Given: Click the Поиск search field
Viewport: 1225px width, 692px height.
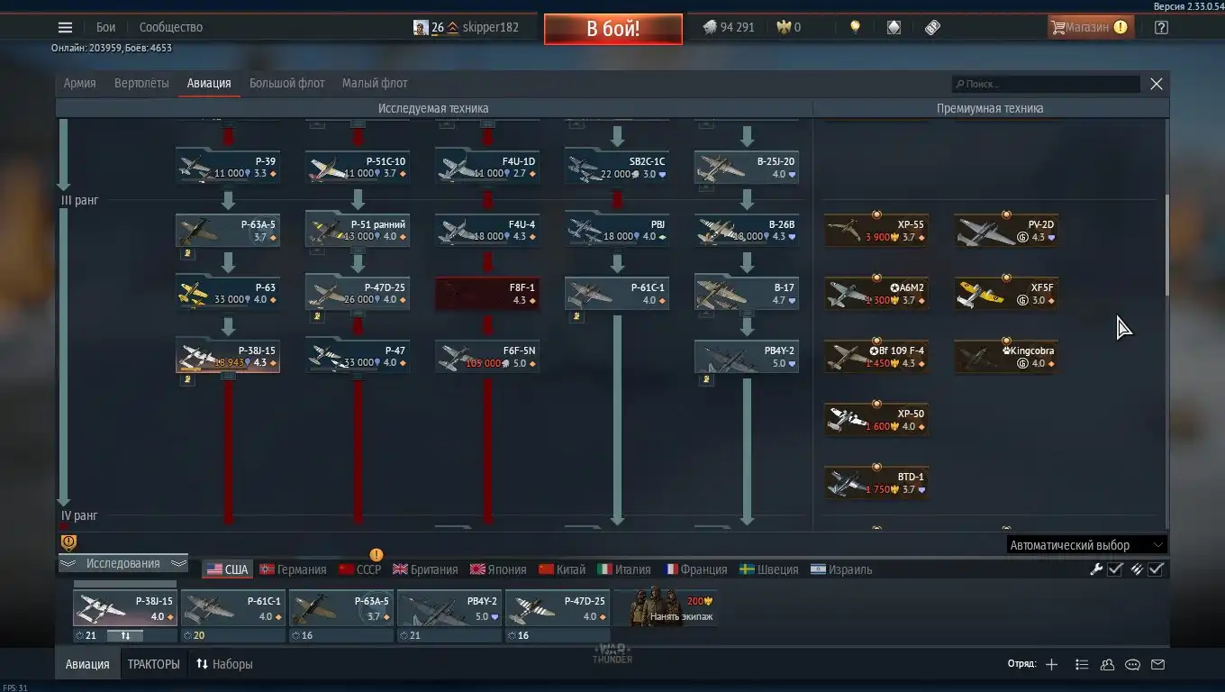Looking at the screenshot, I should (1046, 84).
